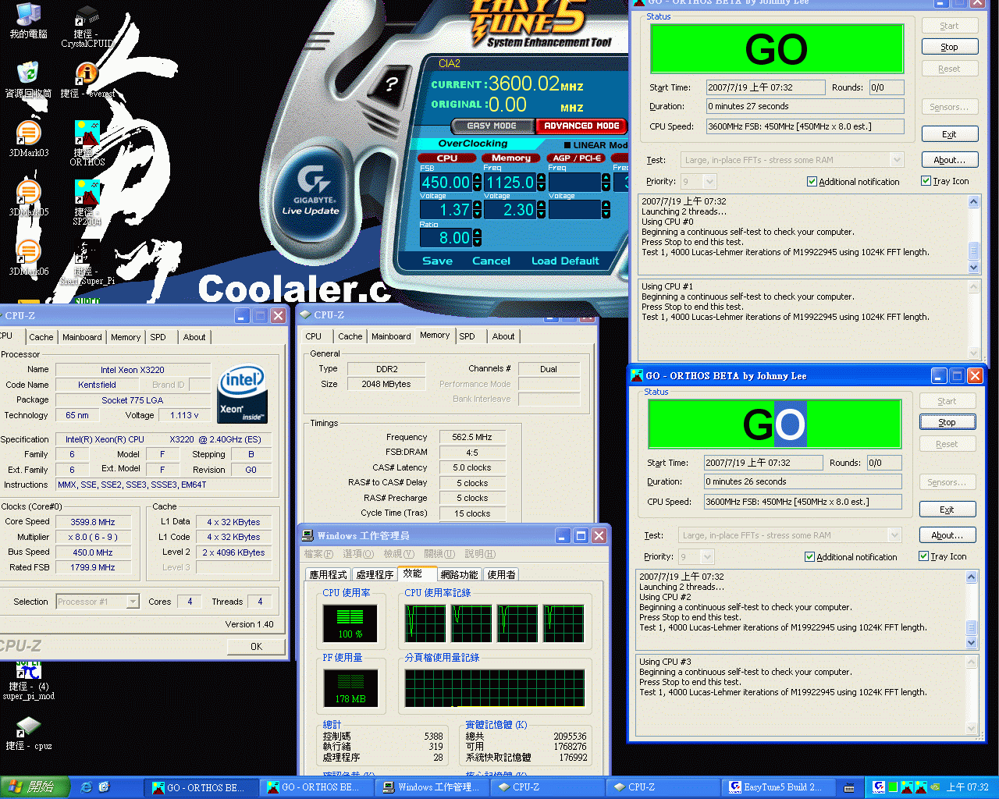The width and height of the screenshot is (999, 799).
Task: Increase the CPU Voltage value in EasyTune5
Action: click(476, 206)
